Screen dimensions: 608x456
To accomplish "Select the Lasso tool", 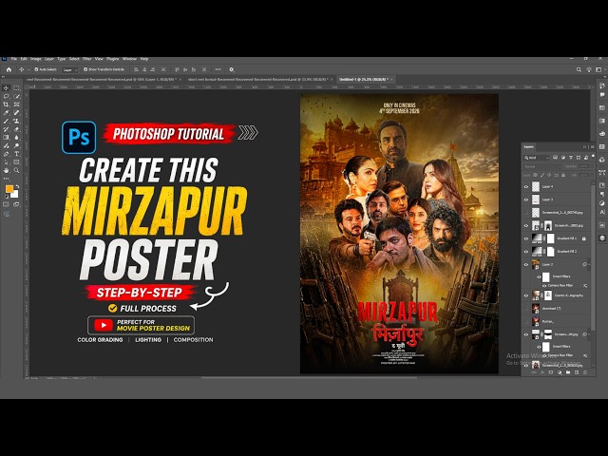I will click(x=7, y=96).
